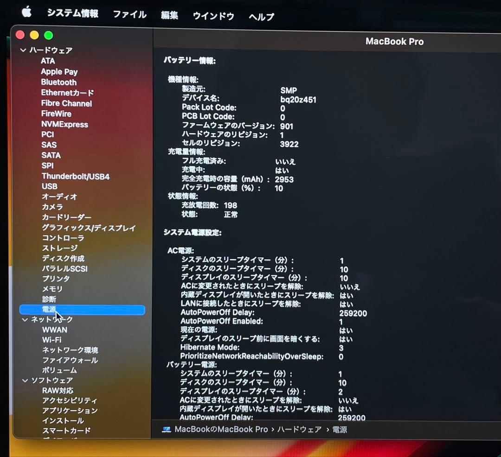Click the cell revision value 3922
The width and height of the screenshot is (501, 457).
tap(289, 145)
